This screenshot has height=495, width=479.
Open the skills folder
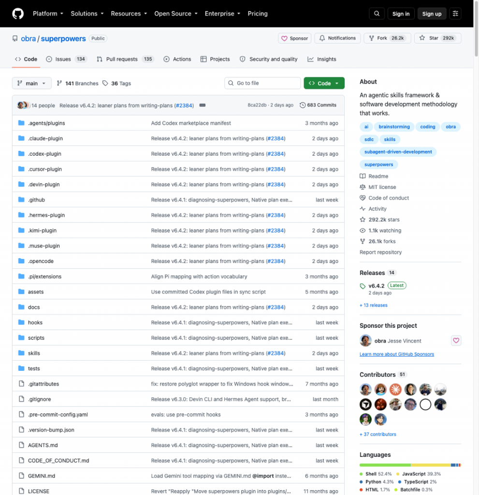(34, 353)
